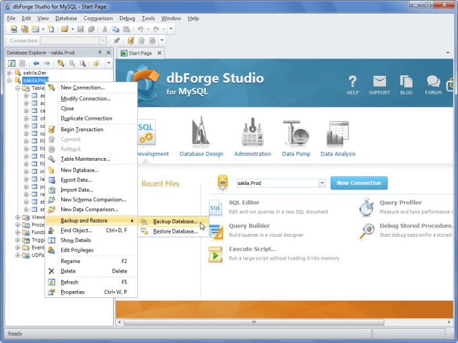Open the Query Profiler link
458x343 pixels.
click(401, 202)
